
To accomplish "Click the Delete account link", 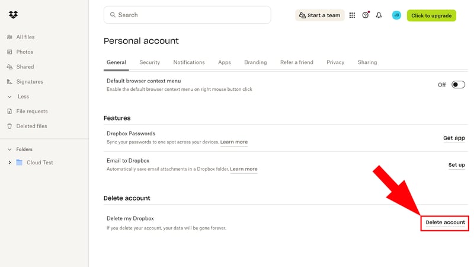I will [x=446, y=222].
